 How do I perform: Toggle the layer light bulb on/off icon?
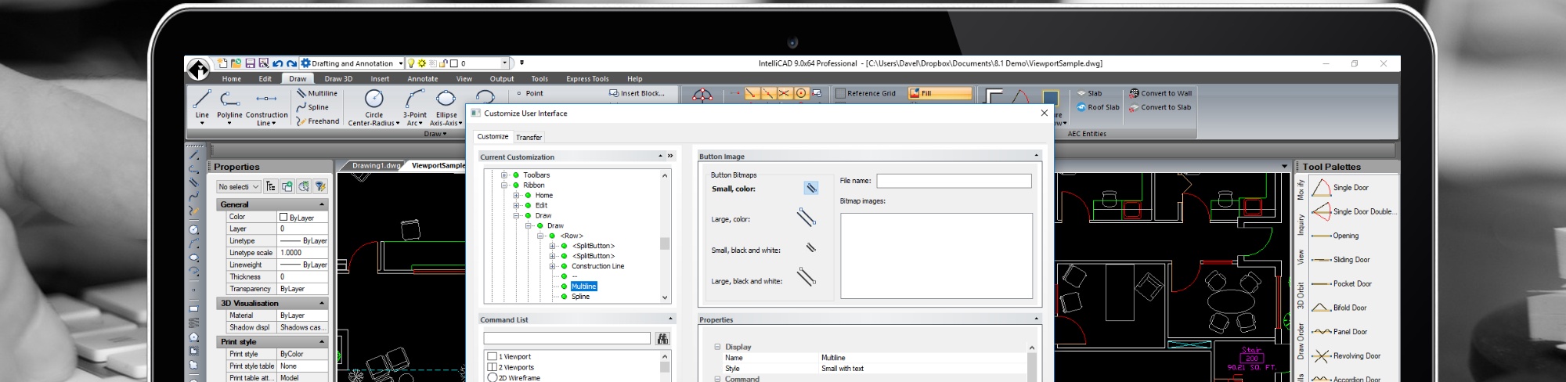[x=411, y=63]
